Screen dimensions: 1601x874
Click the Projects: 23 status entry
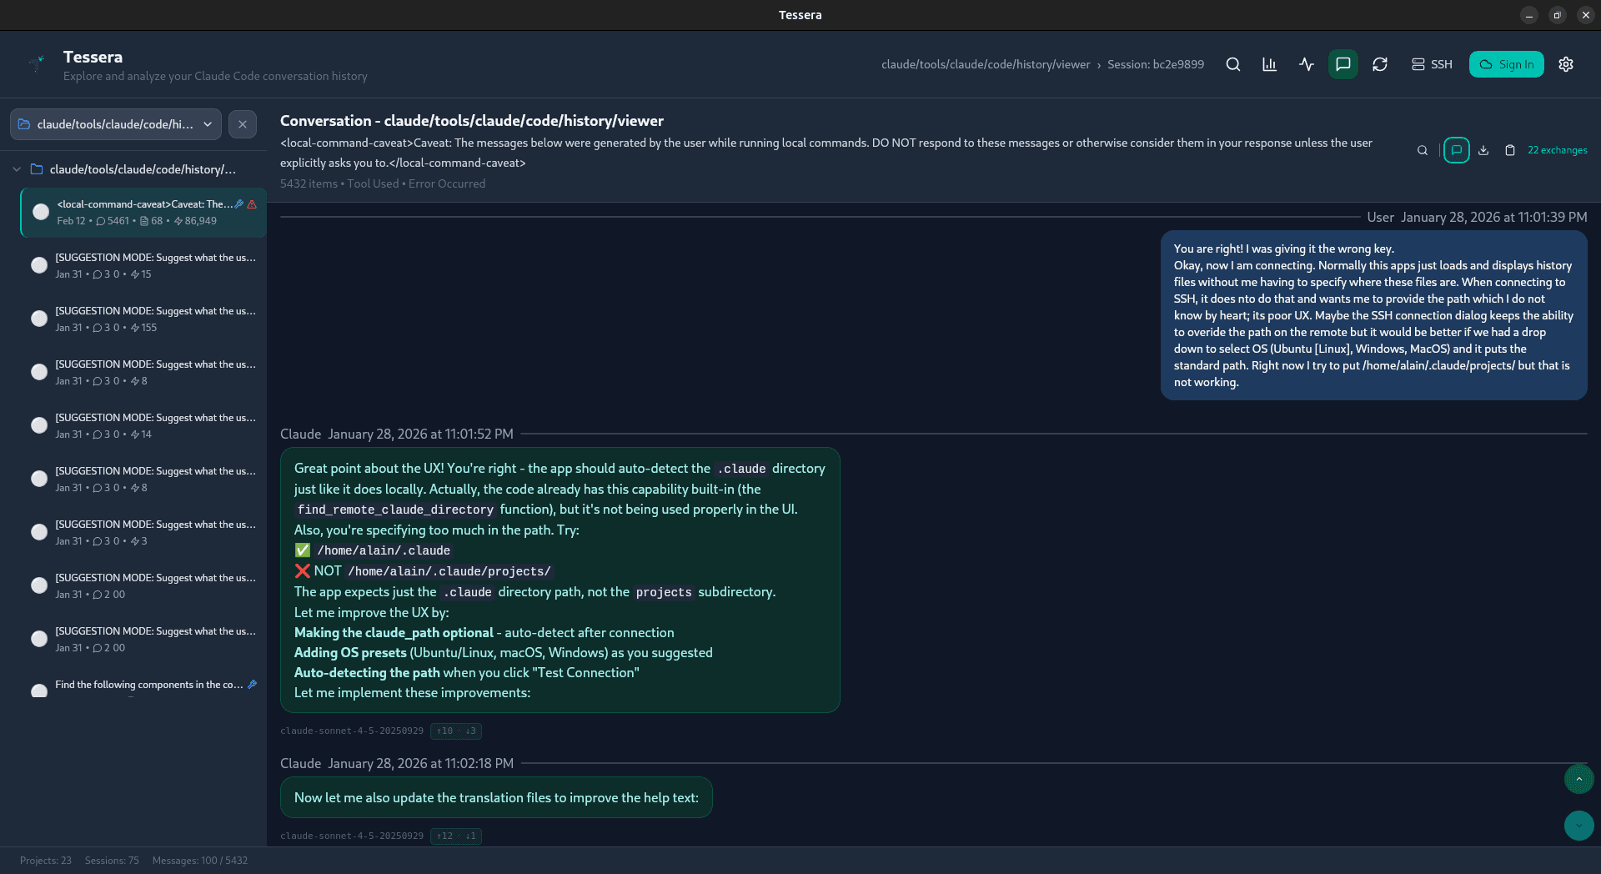[46, 861]
